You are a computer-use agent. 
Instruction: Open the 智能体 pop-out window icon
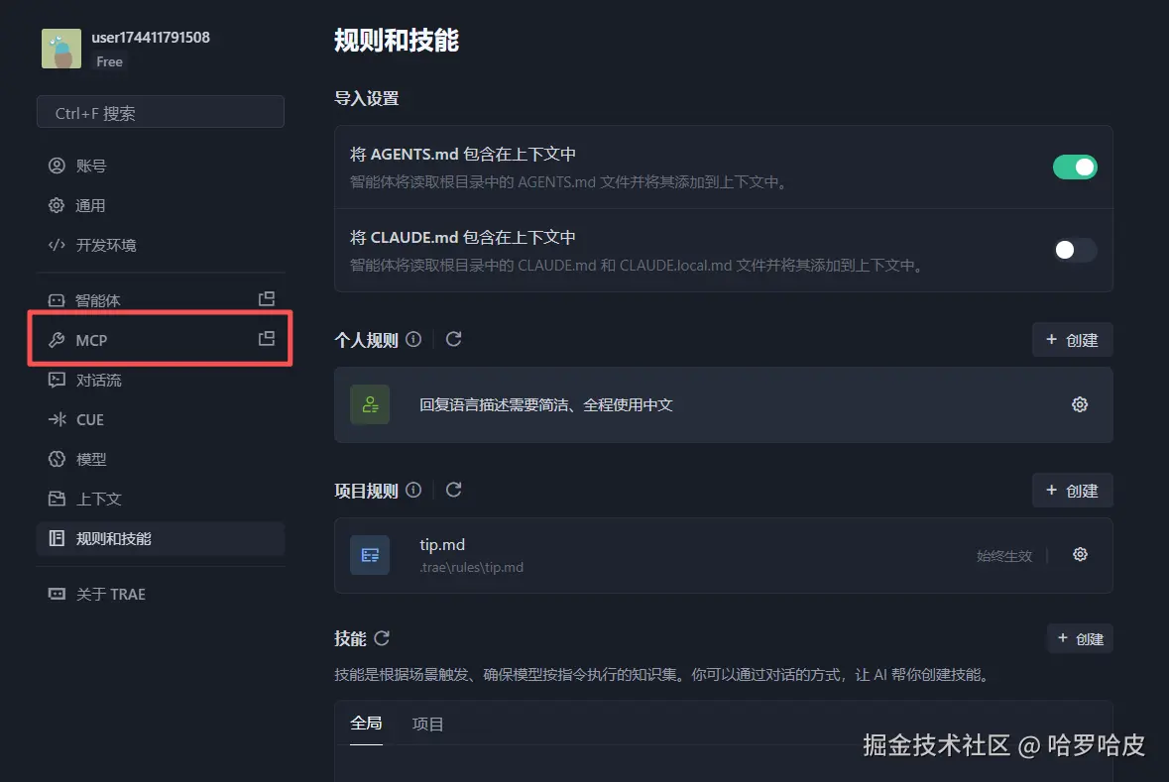pyautogui.click(x=266, y=299)
